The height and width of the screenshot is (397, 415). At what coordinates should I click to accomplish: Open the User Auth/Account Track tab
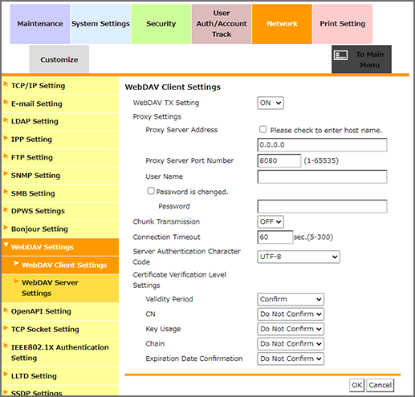[x=222, y=24]
